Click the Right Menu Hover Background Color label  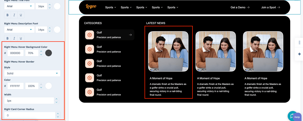[26, 47]
